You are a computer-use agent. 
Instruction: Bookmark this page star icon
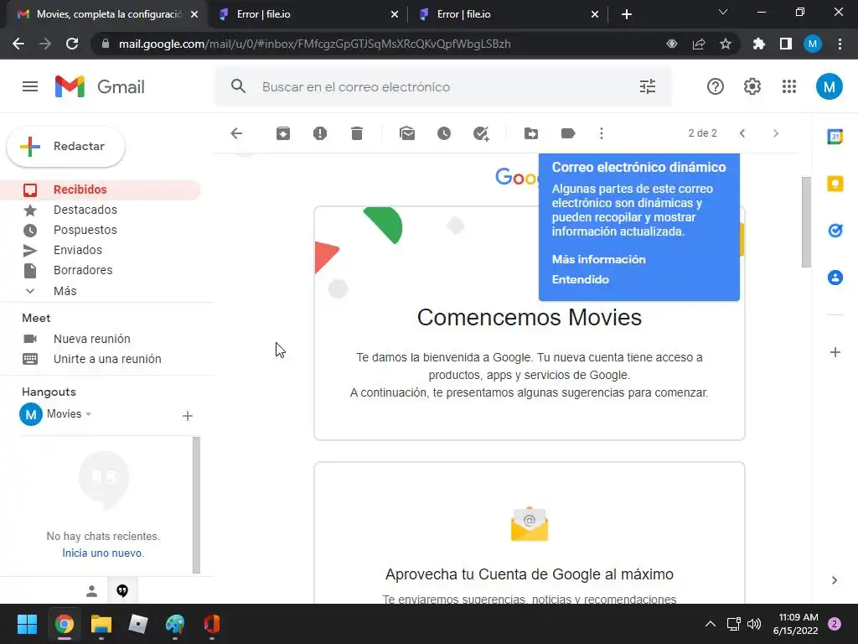[x=725, y=44]
